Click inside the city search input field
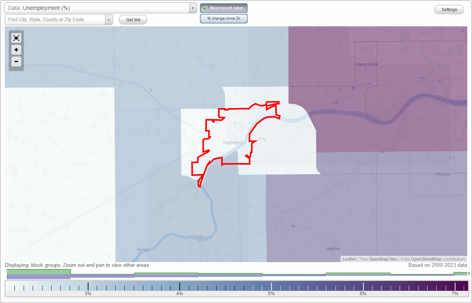 [x=53, y=19]
